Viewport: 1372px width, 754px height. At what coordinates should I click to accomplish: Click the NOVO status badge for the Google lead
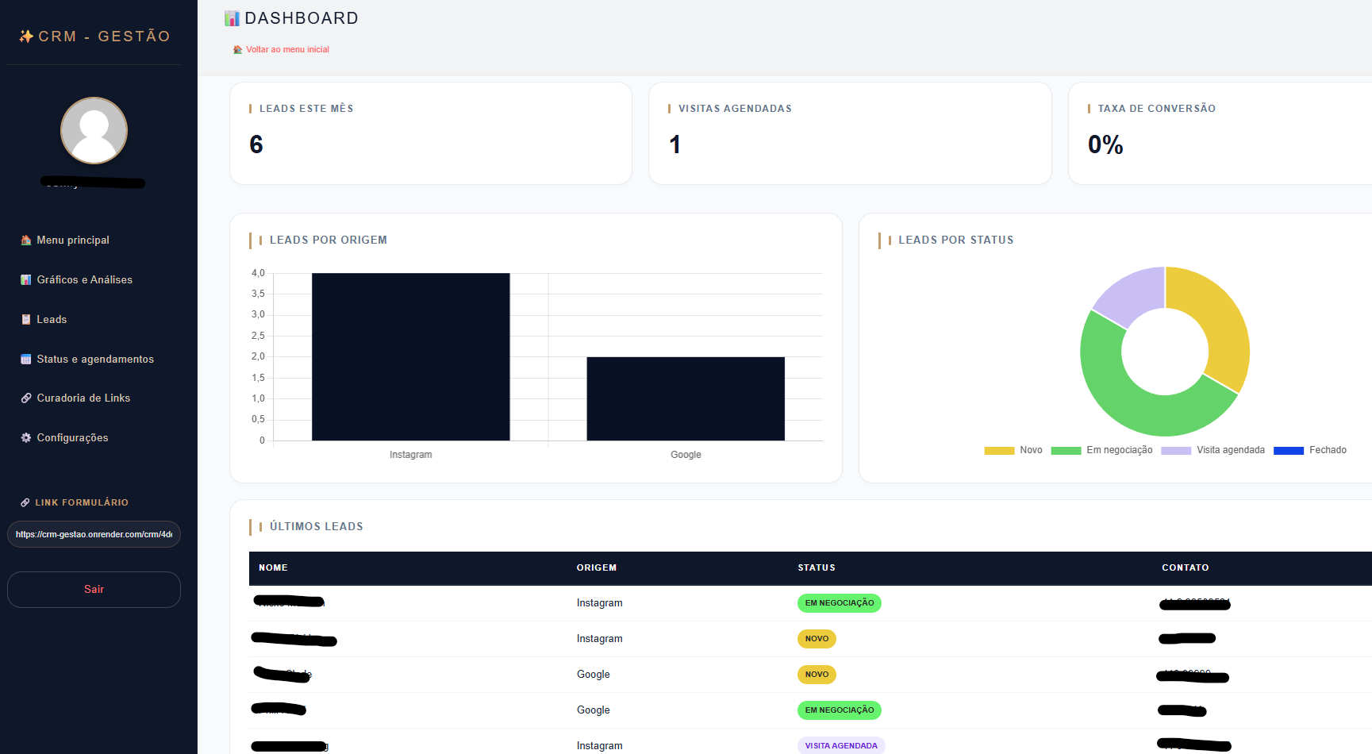(x=817, y=674)
